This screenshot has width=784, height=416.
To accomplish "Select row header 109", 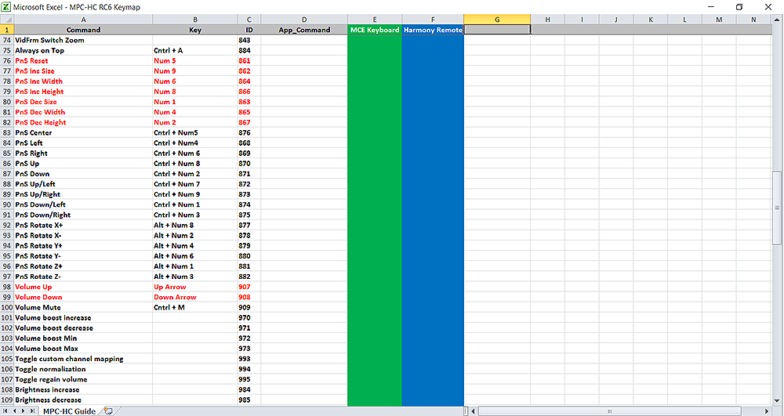I will 6,400.
